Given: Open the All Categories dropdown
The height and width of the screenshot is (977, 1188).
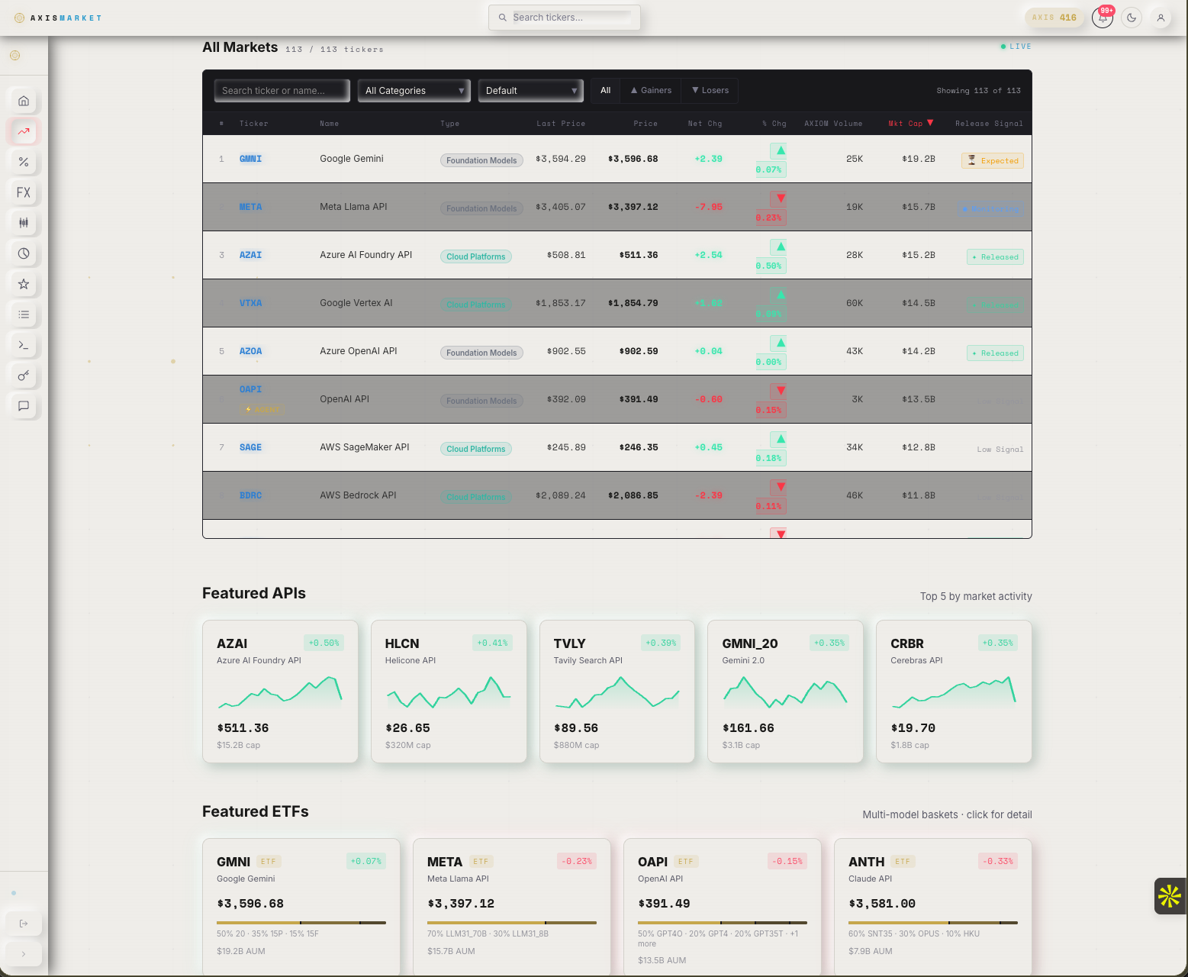Looking at the screenshot, I should [x=414, y=91].
